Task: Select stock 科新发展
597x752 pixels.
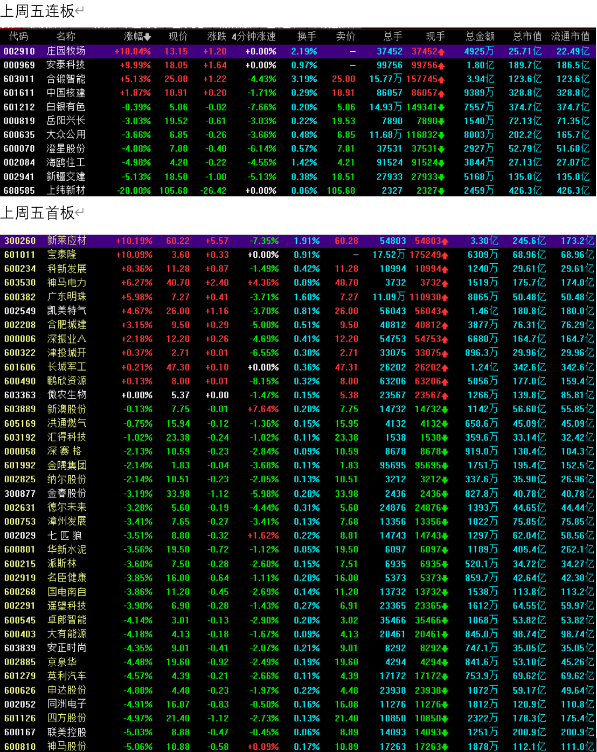Action: coord(67,269)
